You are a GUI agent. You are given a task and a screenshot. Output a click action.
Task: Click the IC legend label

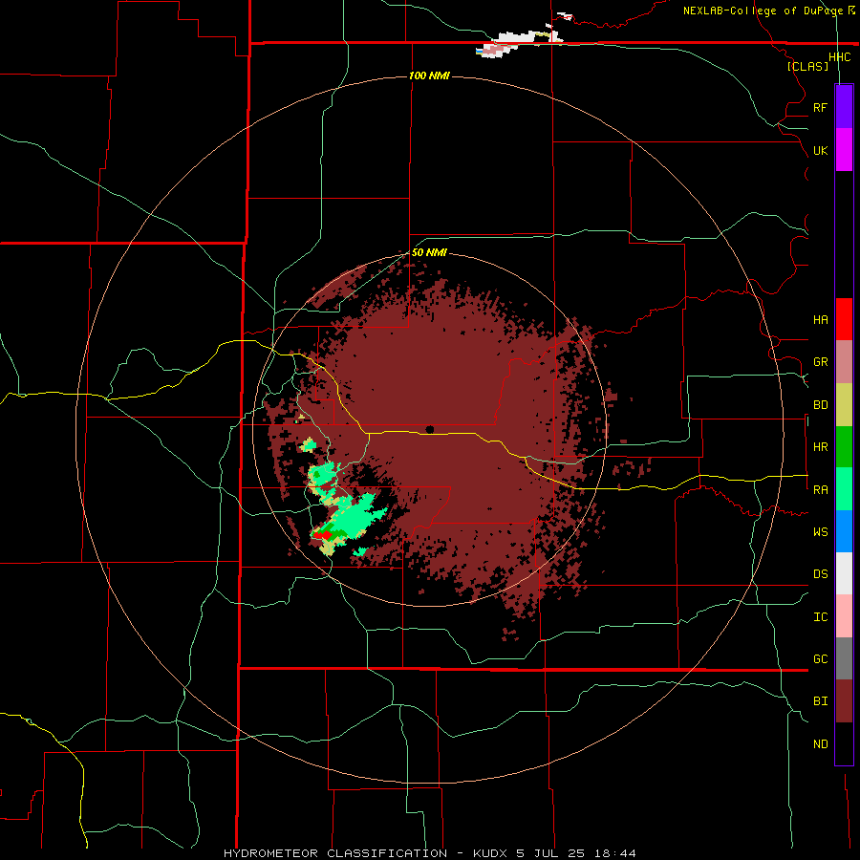[820, 617]
